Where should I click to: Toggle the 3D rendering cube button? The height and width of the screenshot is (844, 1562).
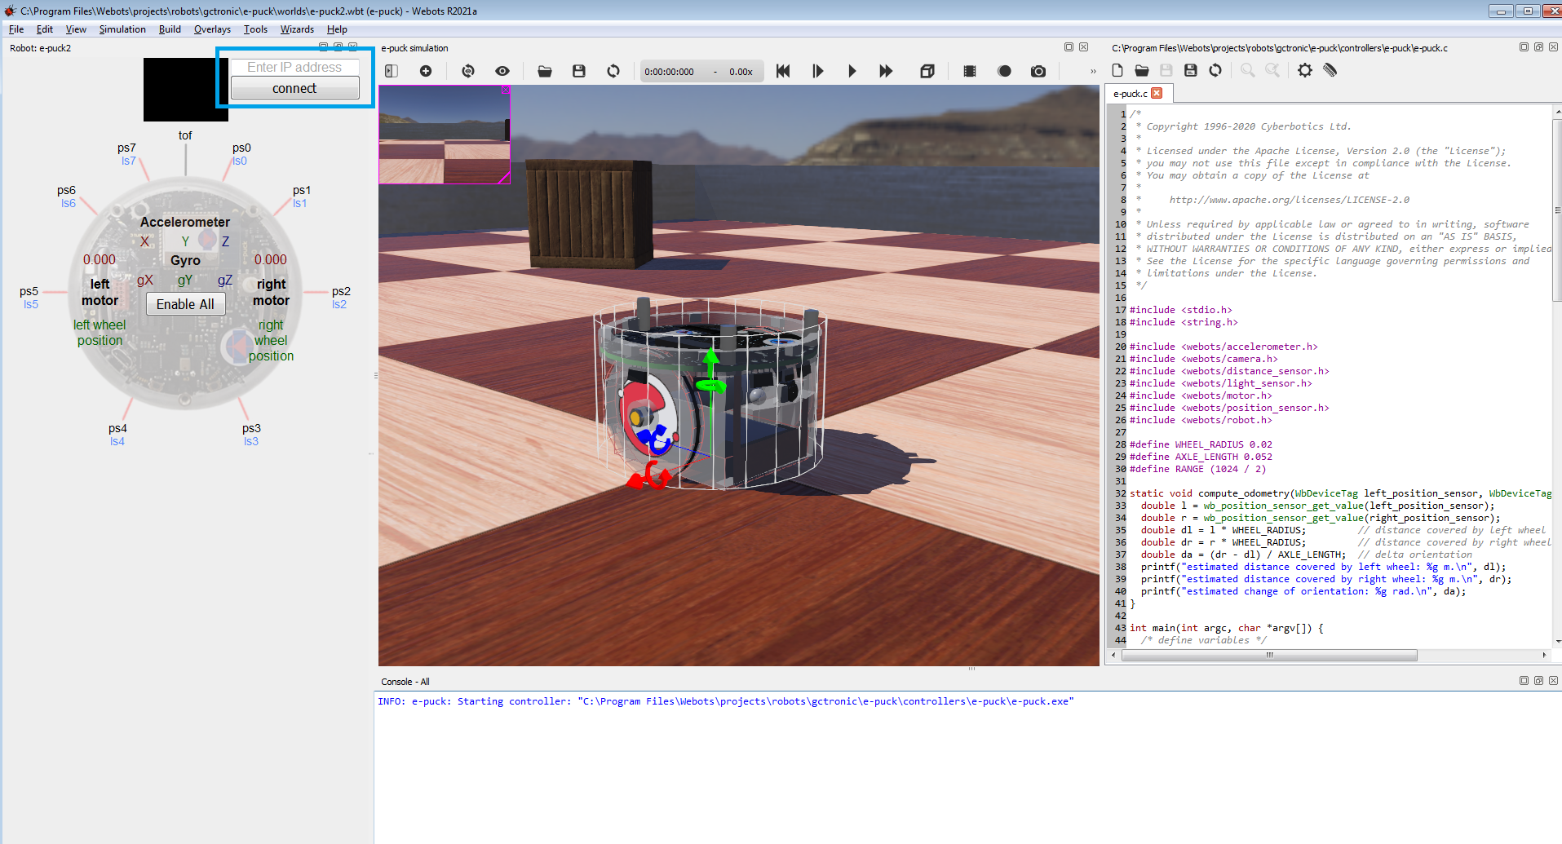click(927, 72)
